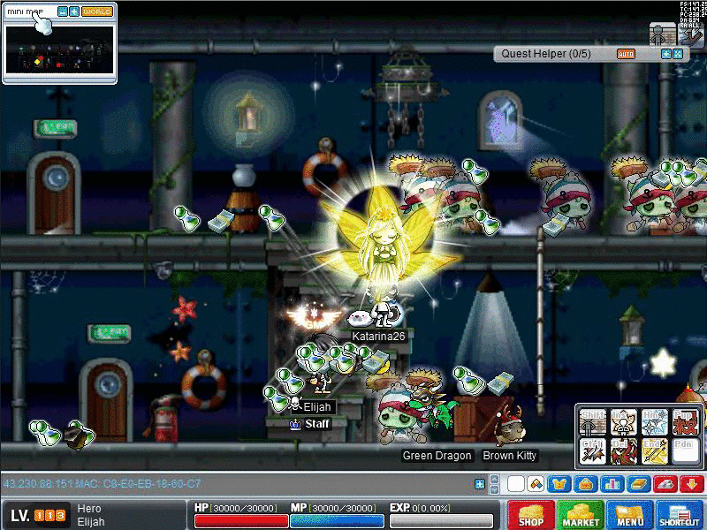Activate the Ins quick slot skill

[x=623, y=422]
